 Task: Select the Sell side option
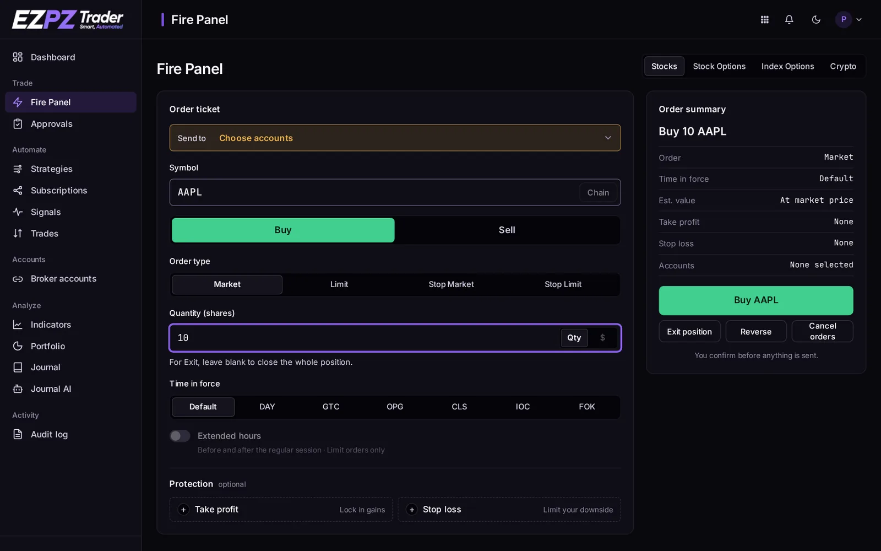507,230
